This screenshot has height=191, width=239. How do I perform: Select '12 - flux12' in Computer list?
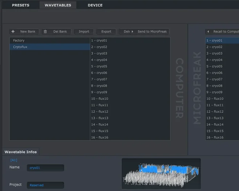pyautogui.click(x=130, y=112)
